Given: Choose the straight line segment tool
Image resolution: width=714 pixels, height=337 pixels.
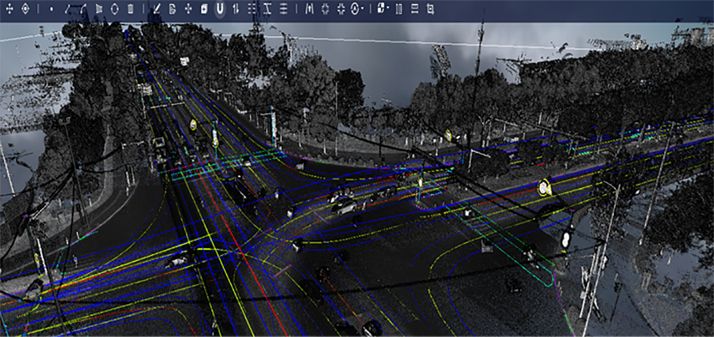Looking at the screenshot, I should click(x=67, y=9).
